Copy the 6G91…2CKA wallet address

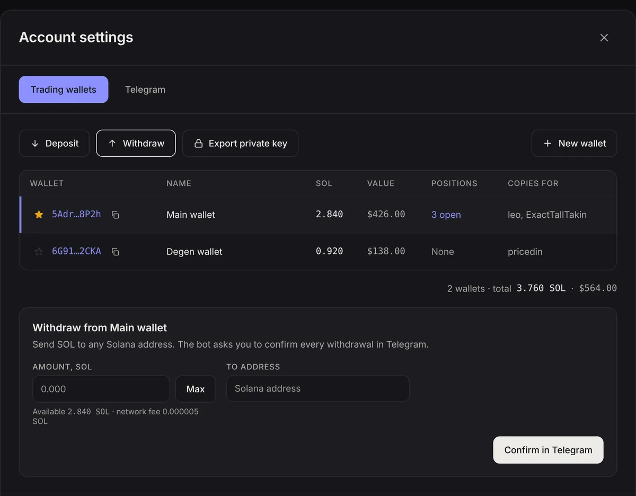click(x=116, y=252)
